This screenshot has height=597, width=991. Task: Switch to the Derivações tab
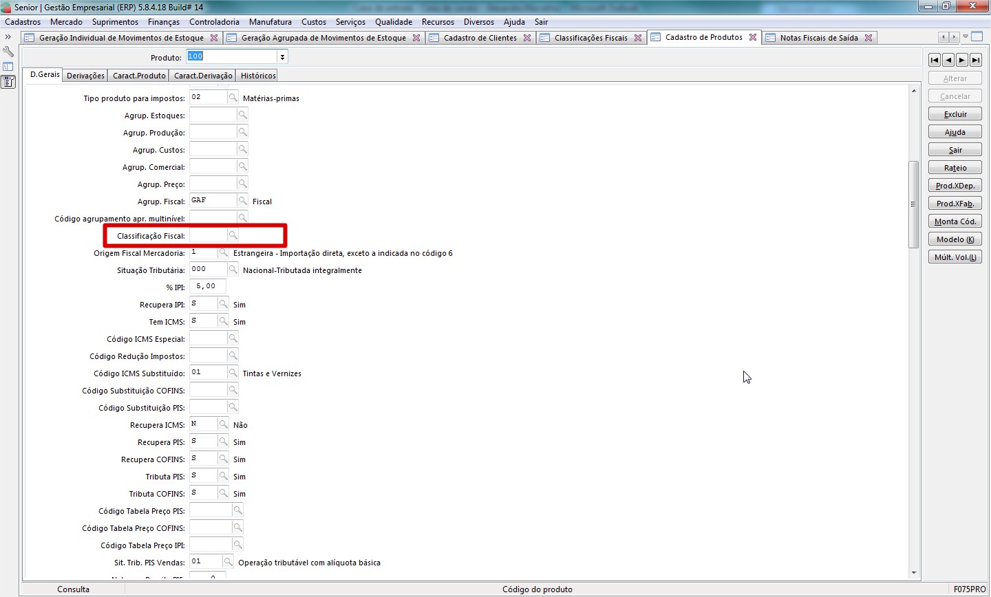click(x=86, y=76)
